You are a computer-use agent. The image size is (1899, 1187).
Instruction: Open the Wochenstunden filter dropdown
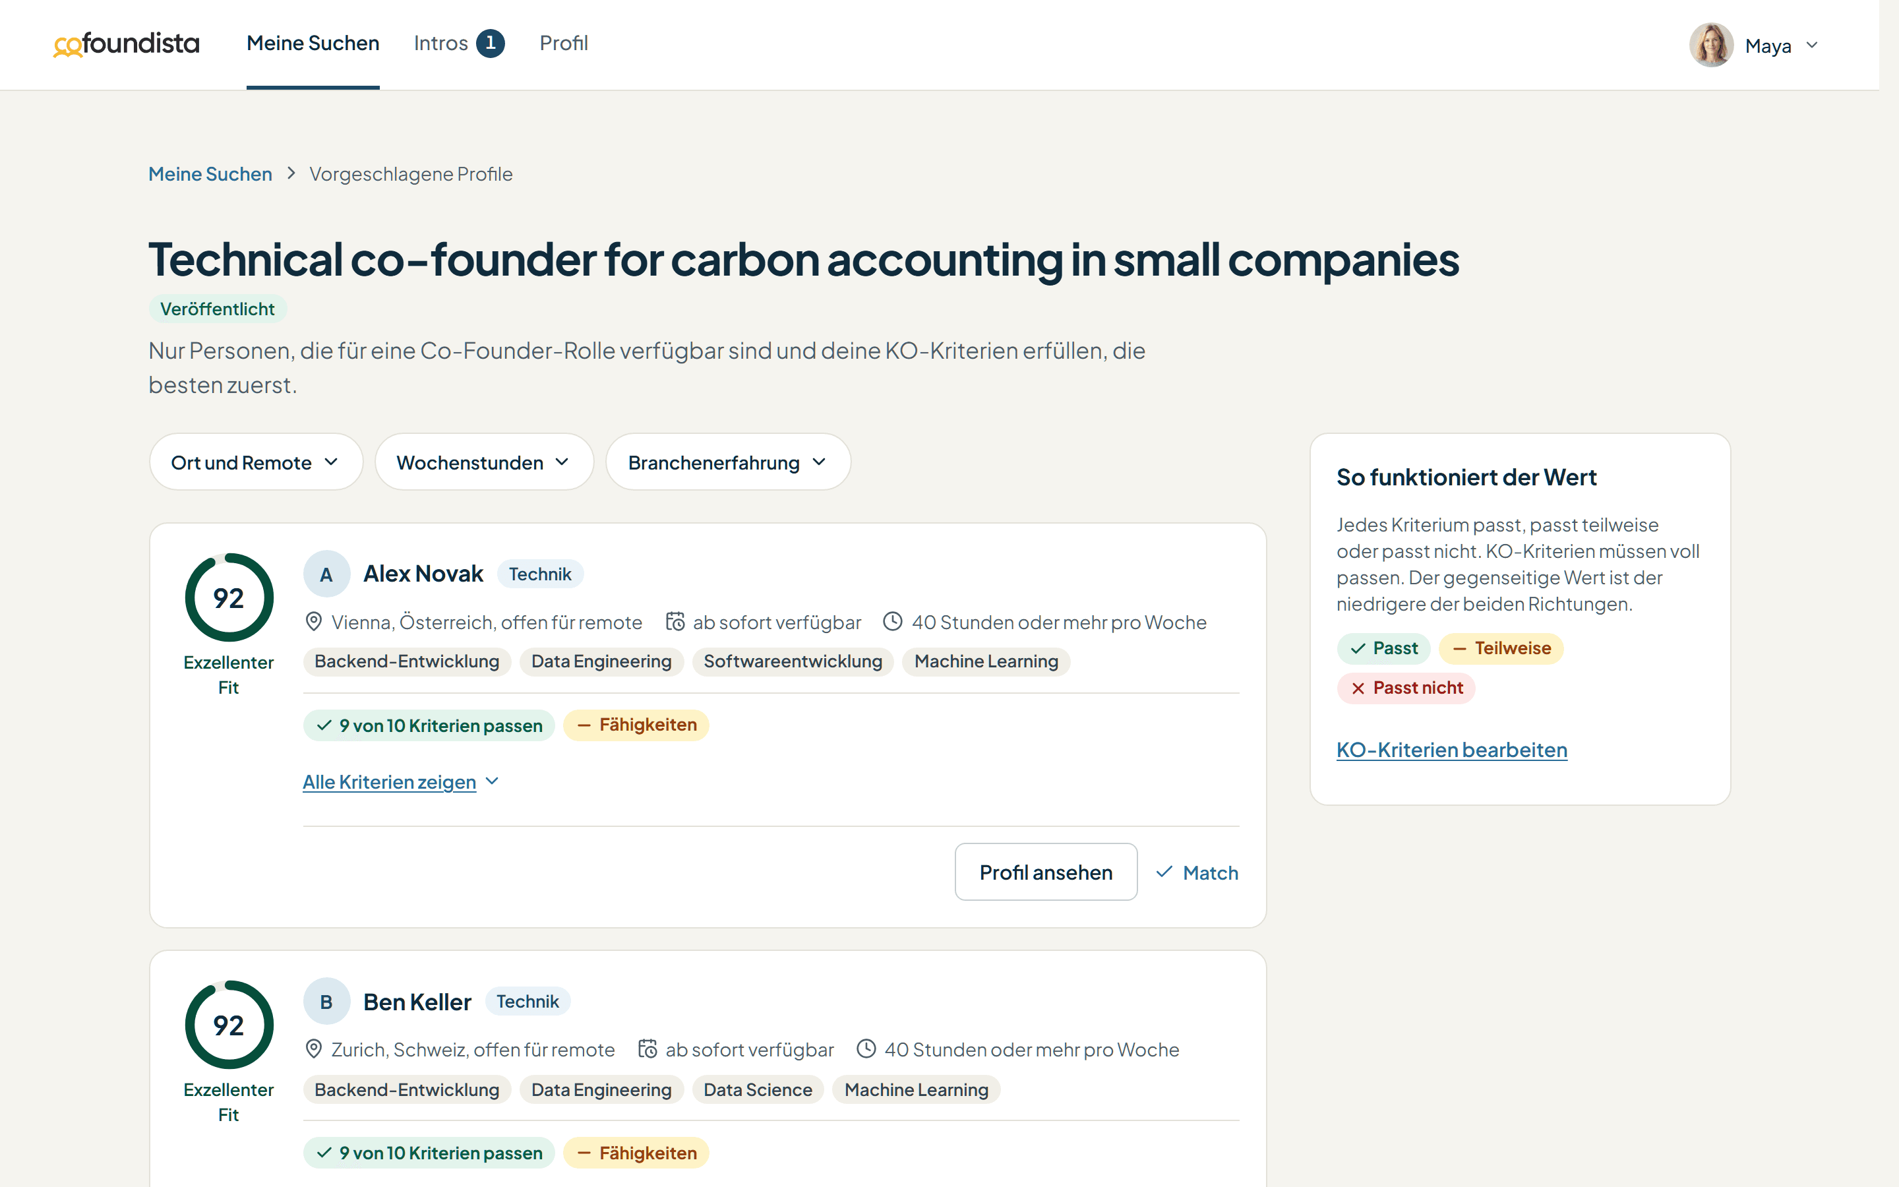[x=484, y=462]
